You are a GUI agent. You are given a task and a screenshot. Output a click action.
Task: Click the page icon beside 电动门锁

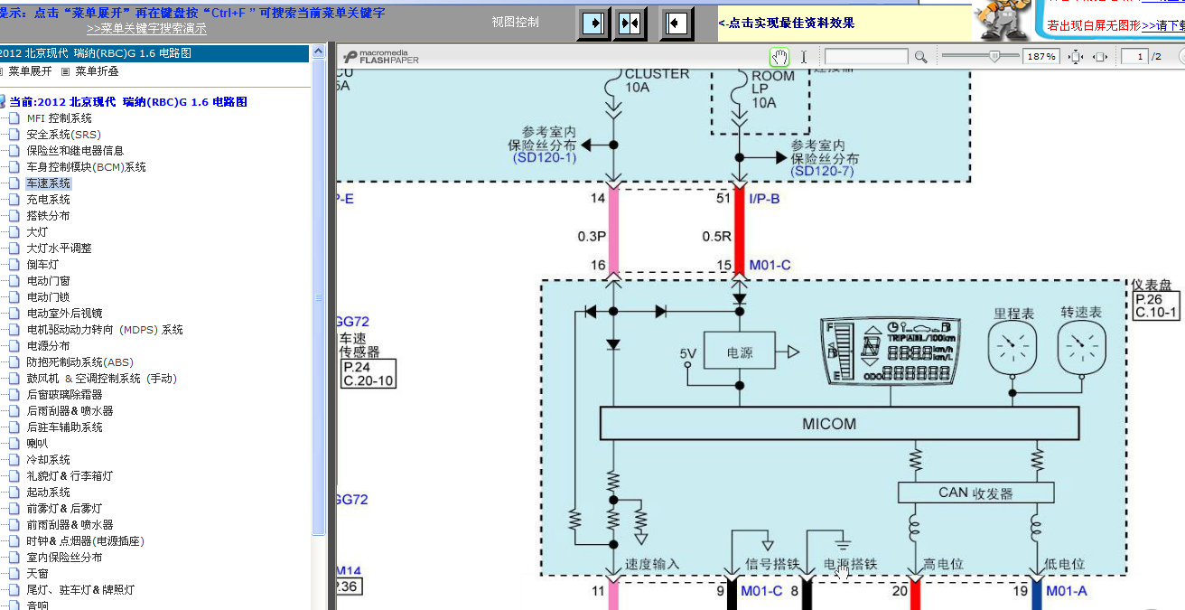coord(14,297)
